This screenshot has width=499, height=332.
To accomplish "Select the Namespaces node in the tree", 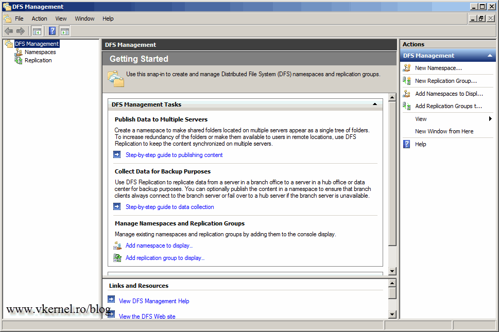I will pyautogui.click(x=41, y=52).
